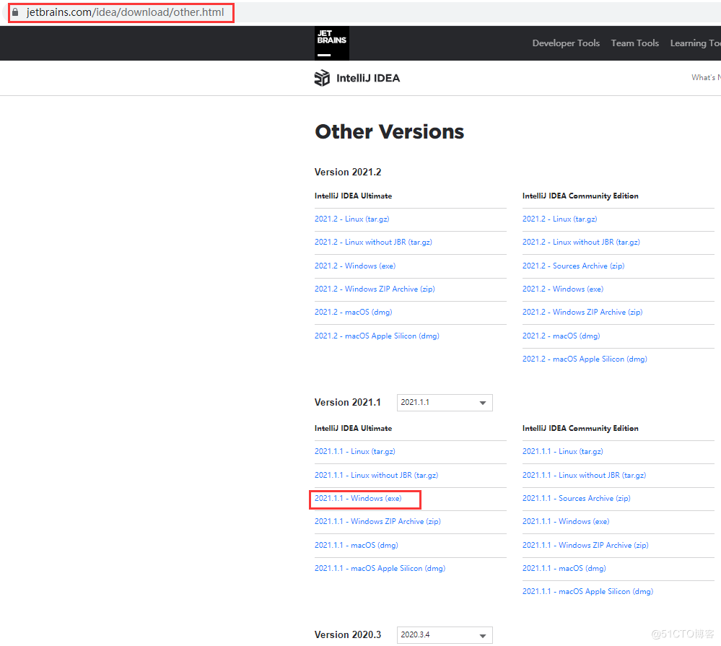Viewport: 721px width, 646px height.
Task: Click the lock icon in address bar
Action: pyautogui.click(x=15, y=12)
